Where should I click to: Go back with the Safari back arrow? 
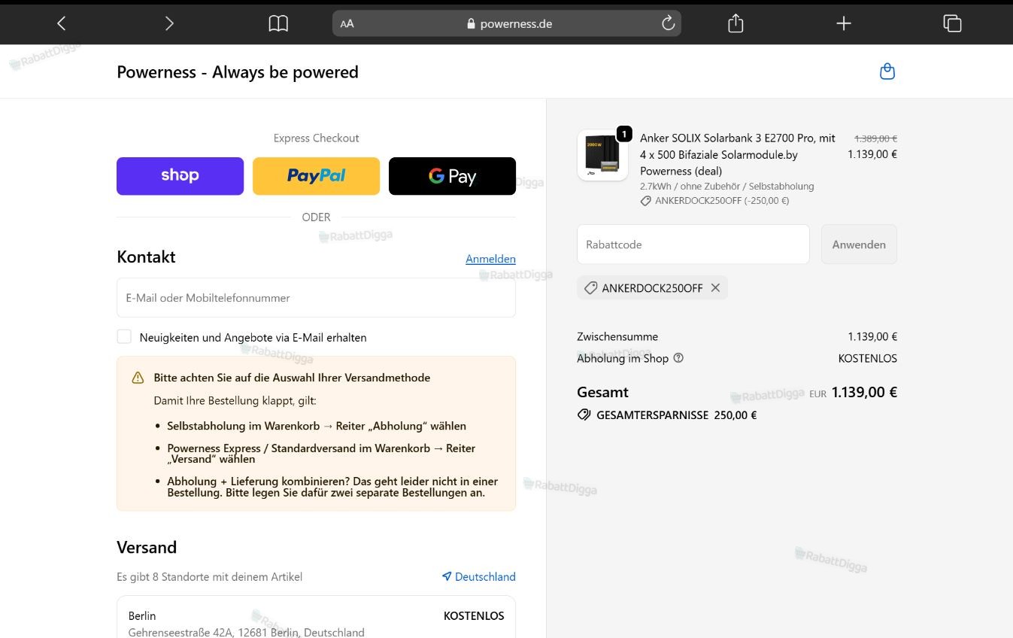(x=62, y=23)
